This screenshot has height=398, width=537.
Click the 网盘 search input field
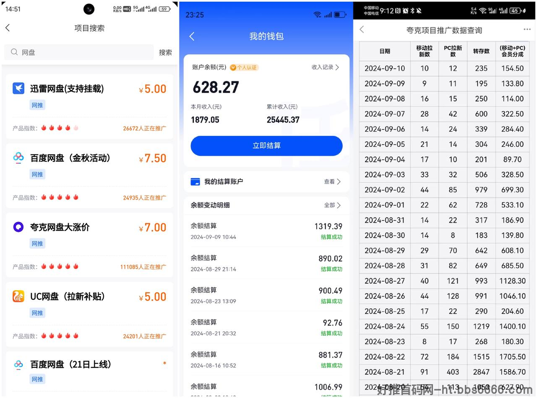pyautogui.click(x=79, y=52)
